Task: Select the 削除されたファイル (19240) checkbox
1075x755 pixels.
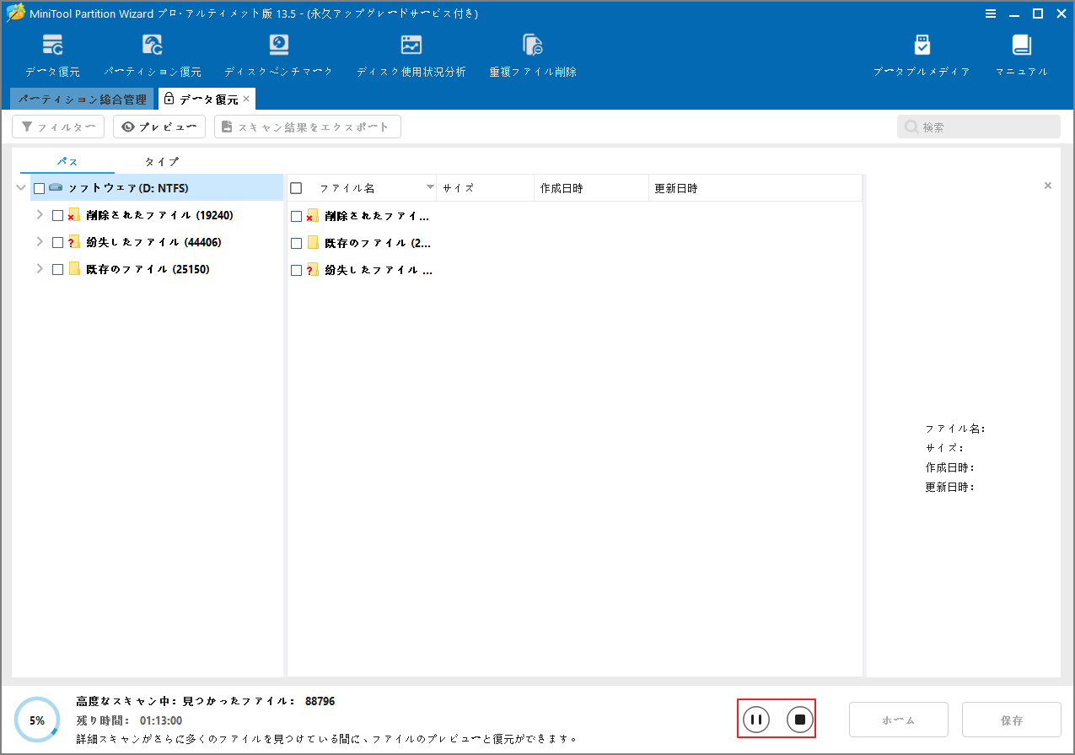Action: [x=57, y=214]
